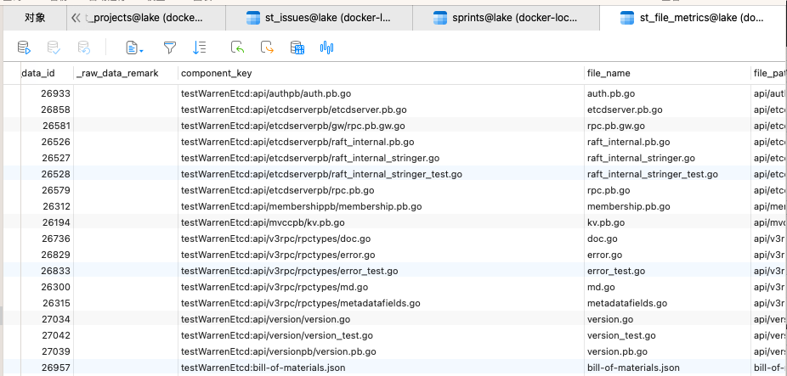Switch to the st_issues@lake tab
787x376 pixels.
(x=320, y=18)
